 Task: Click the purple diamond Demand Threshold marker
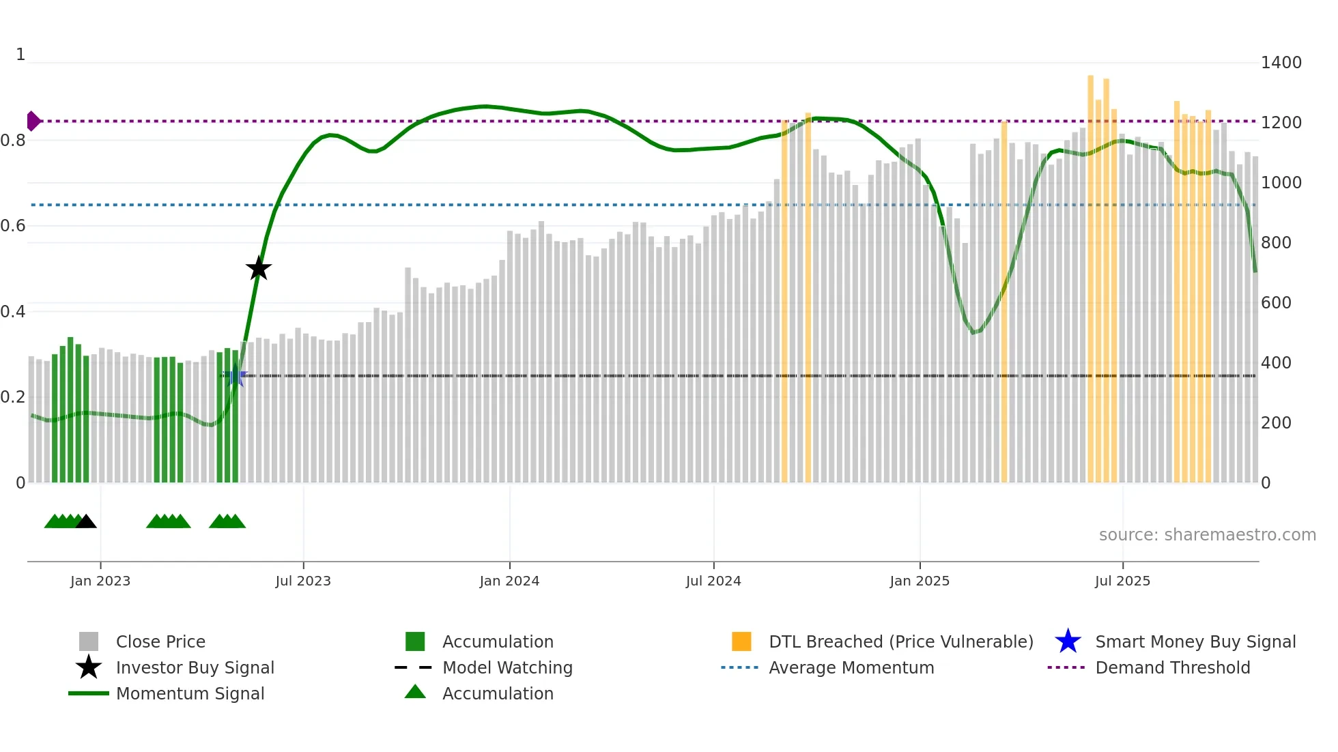click(33, 121)
